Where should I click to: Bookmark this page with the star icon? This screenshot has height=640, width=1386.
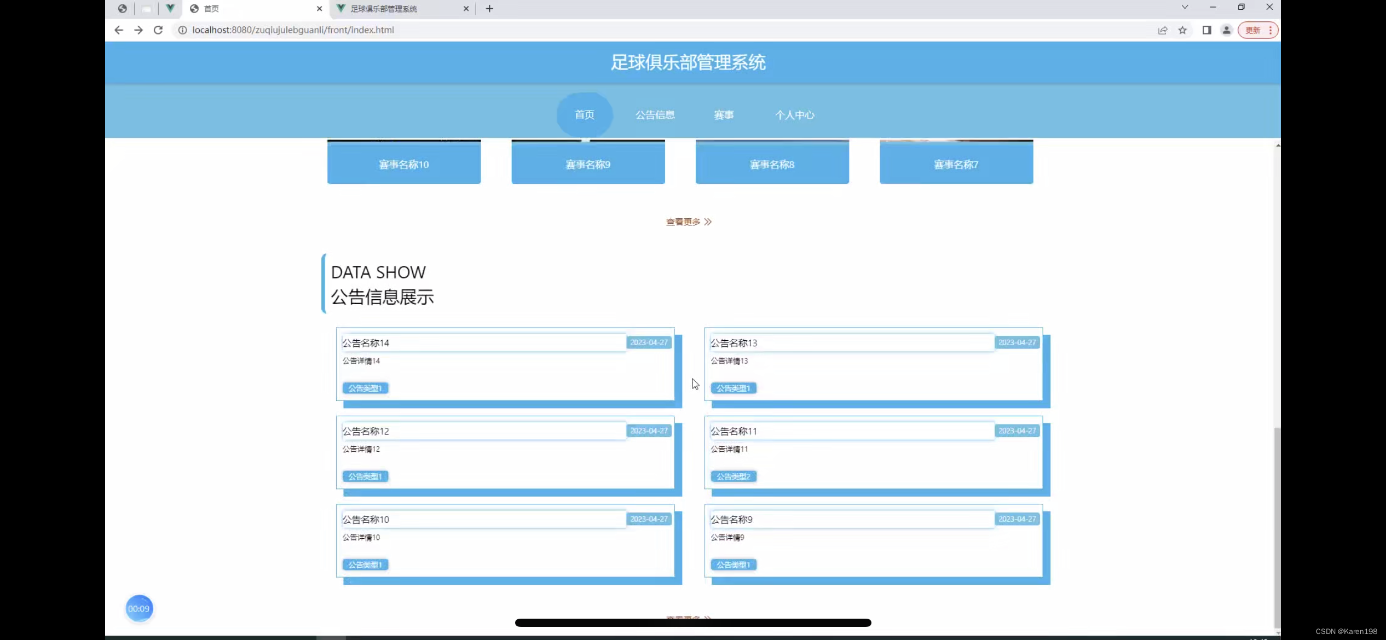point(1183,30)
